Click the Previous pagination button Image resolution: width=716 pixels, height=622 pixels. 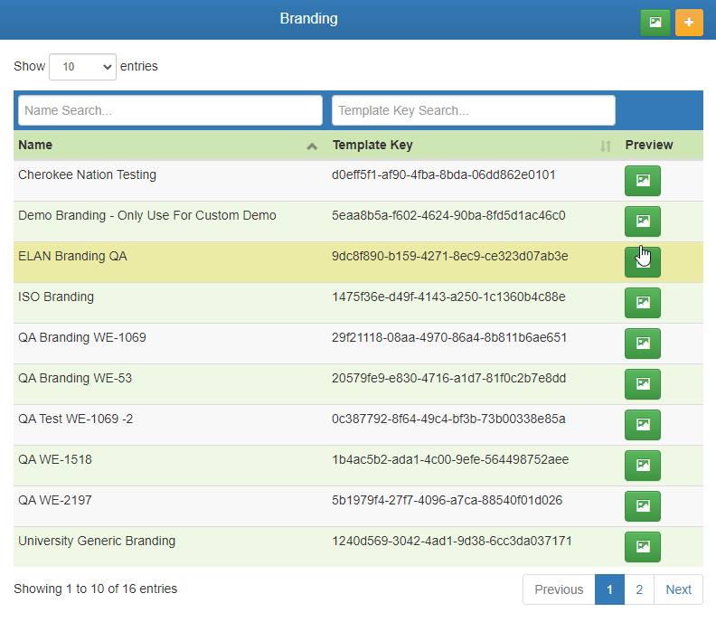click(x=559, y=589)
